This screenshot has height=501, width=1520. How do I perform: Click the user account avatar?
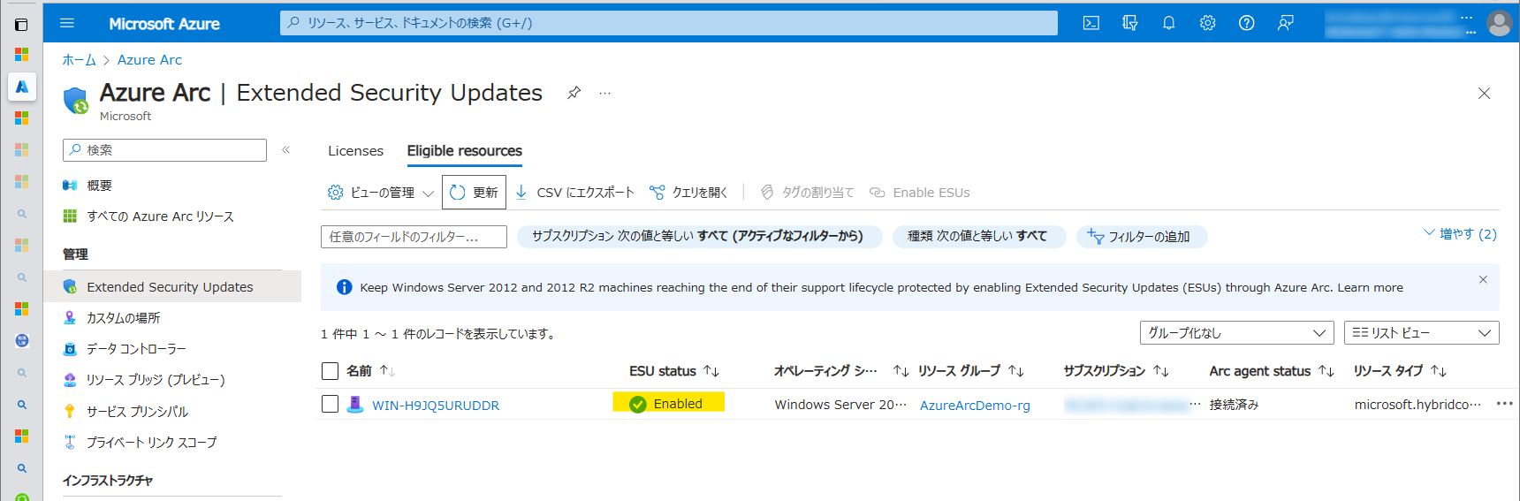(x=1500, y=23)
